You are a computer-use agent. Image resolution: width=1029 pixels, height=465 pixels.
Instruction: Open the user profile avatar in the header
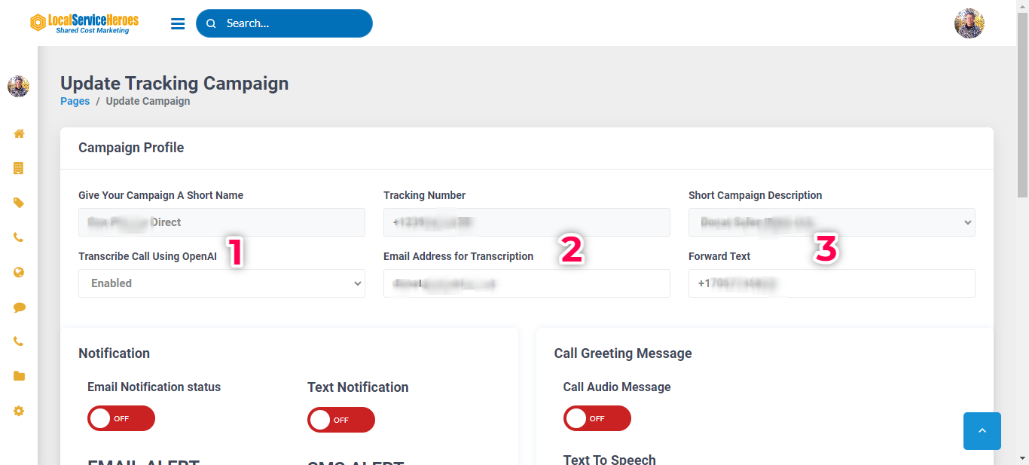(969, 23)
